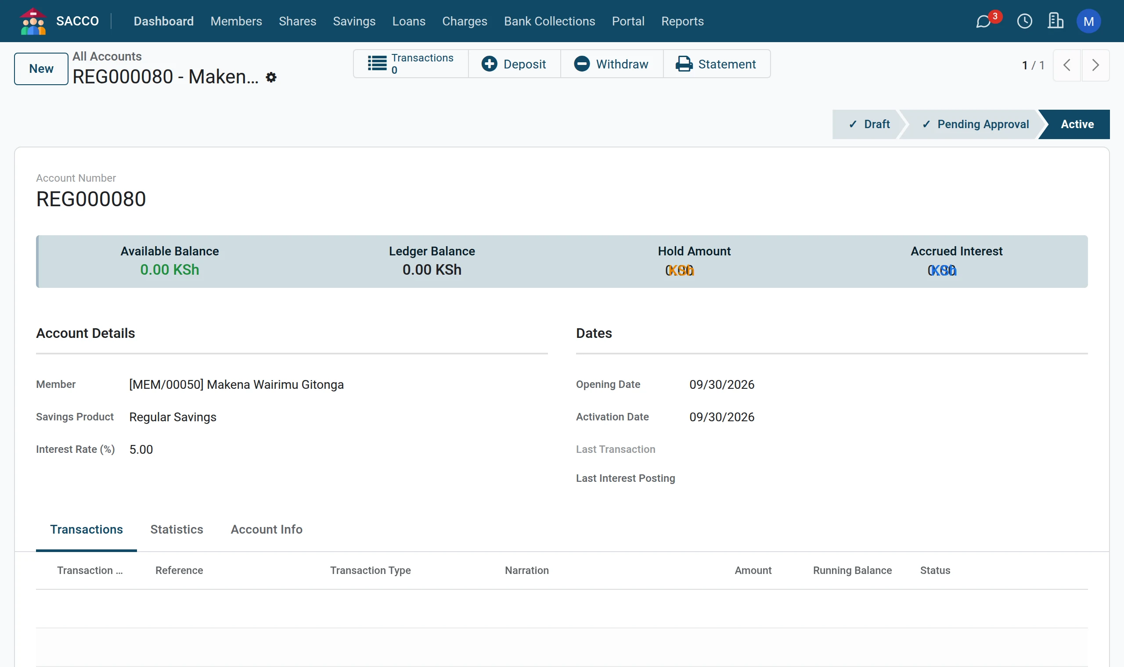
Task: Switch to the Account Info tab
Action: tap(267, 530)
